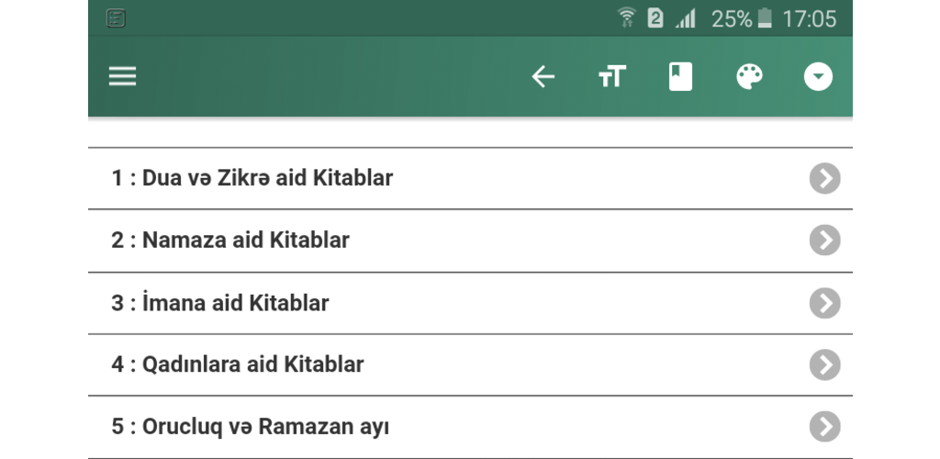Open the chevron next to Dua və Zikrə

[x=825, y=179]
